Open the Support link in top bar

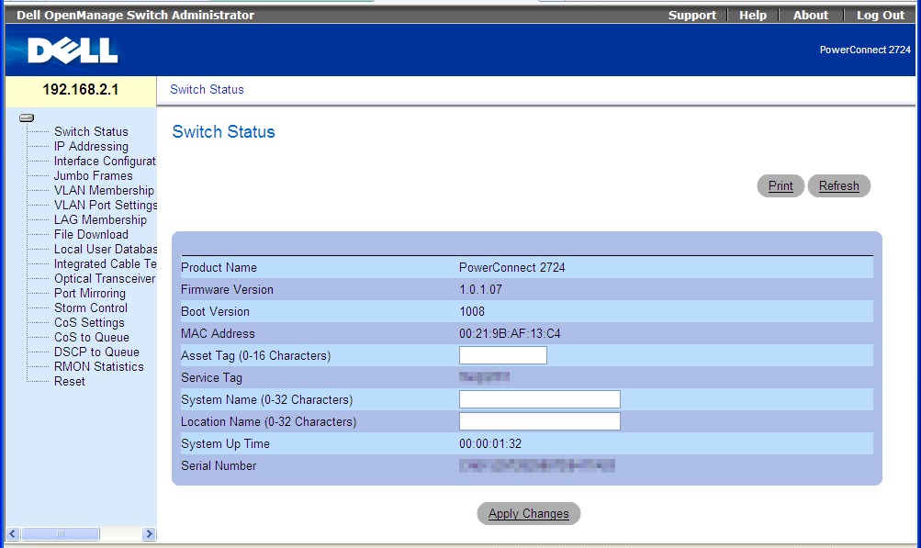(692, 16)
